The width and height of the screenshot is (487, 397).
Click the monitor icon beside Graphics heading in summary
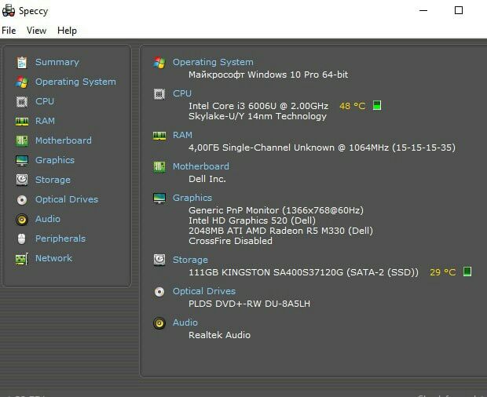tap(159, 198)
